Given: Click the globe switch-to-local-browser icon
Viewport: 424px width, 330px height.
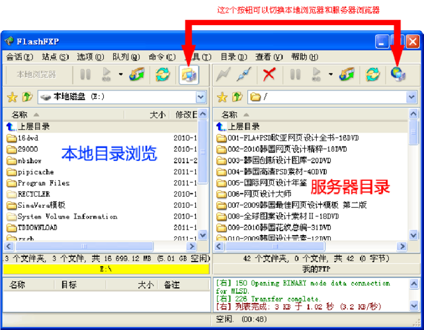Looking at the screenshot, I should point(398,75).
